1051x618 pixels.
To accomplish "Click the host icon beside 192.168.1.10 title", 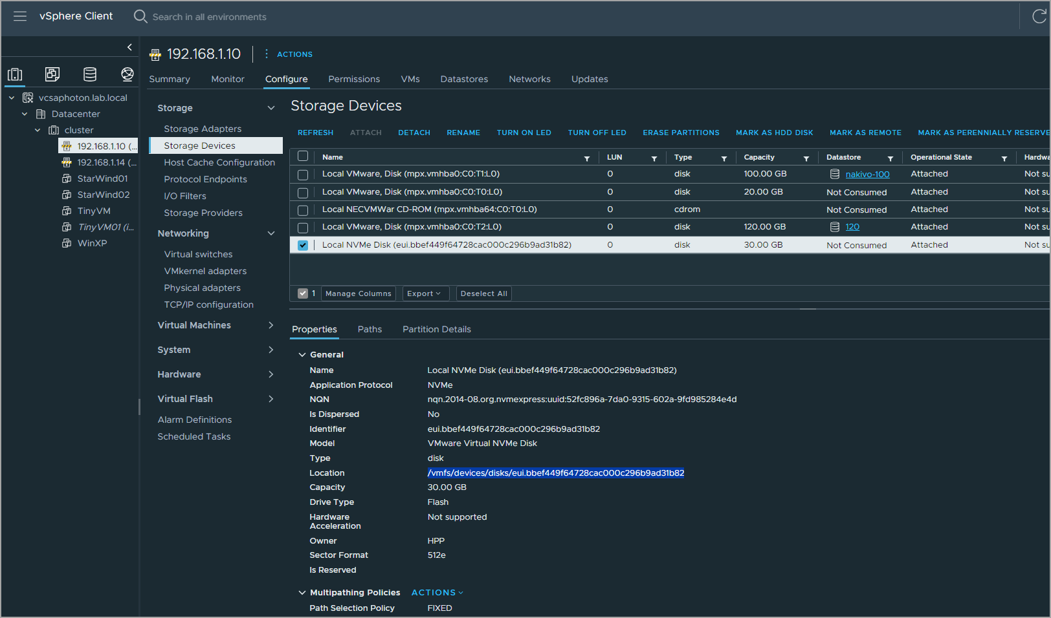I will tap(155, 54).
